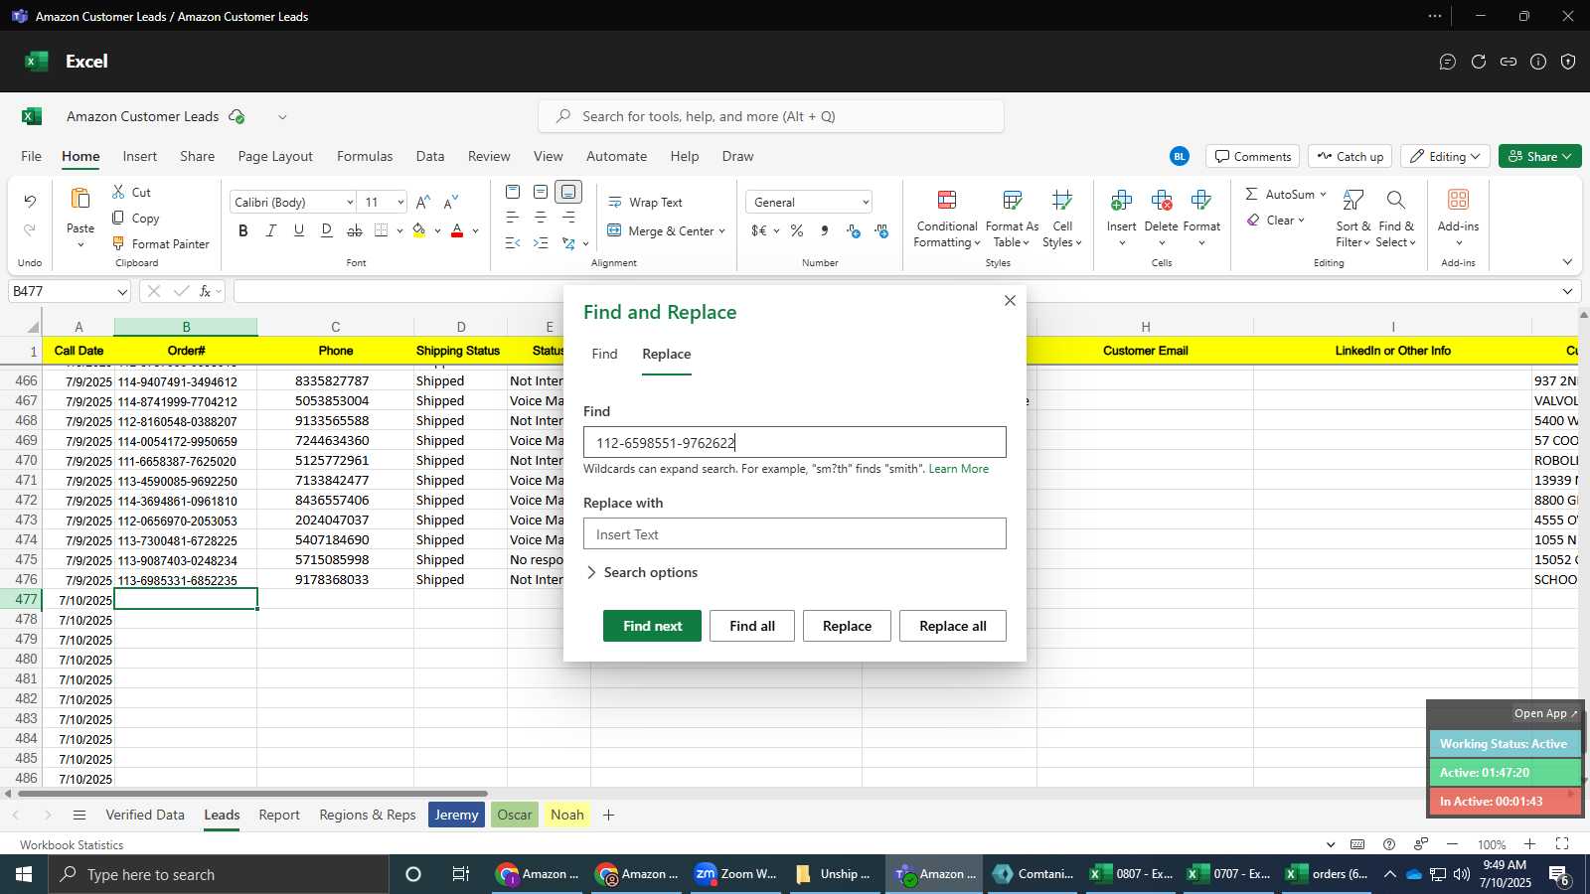Image resolution: width=1590 pixels, height=894 pixels.
Task: Click the Percent style icon
Action: [797, 230]
